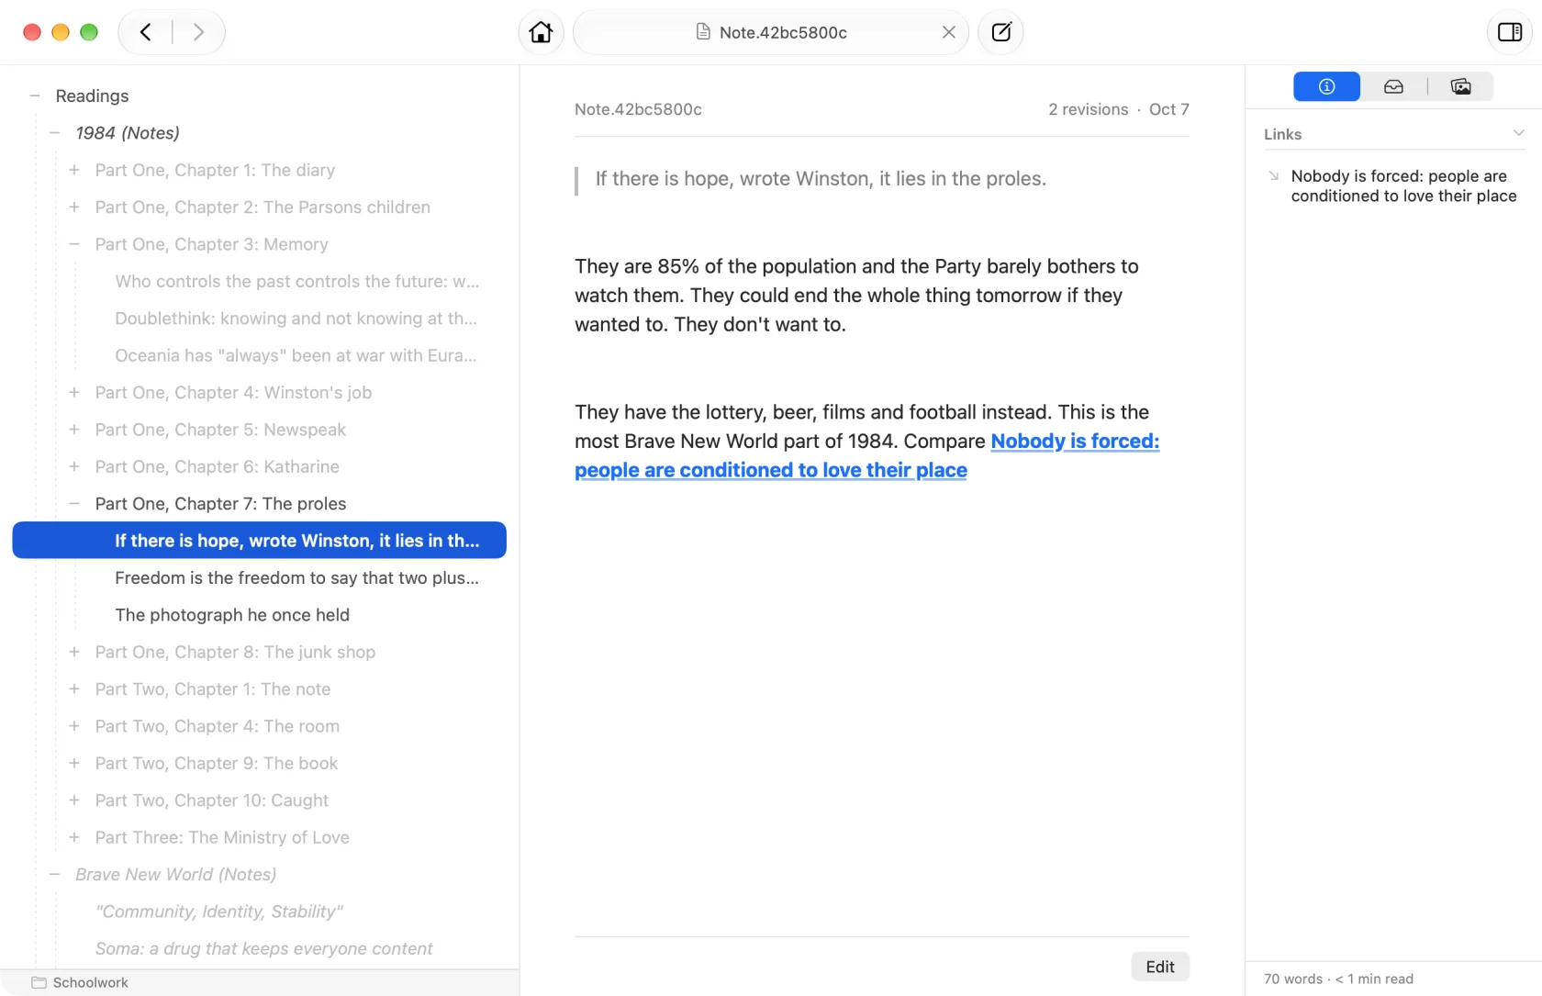This screenshot has height=996, width=1542.
Task: Click the '70 words · < 1 min read' status
Action: click(1338, 979)
